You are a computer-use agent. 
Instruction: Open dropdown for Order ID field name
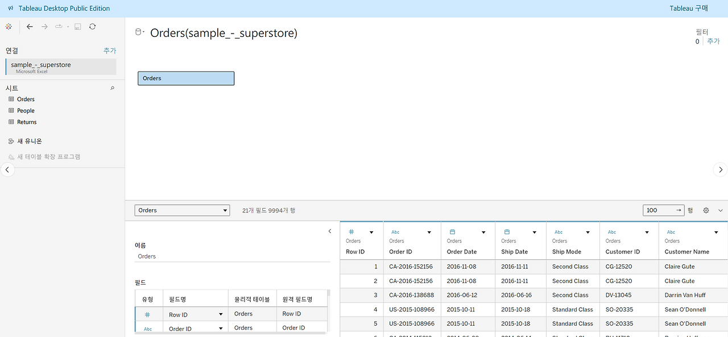221,328
